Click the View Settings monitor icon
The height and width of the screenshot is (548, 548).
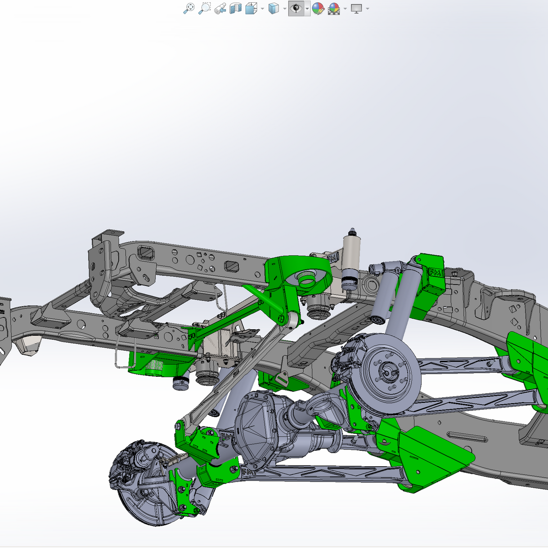[x=357, y=8]
